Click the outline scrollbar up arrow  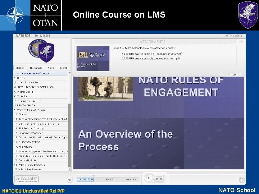pos(69,72)
